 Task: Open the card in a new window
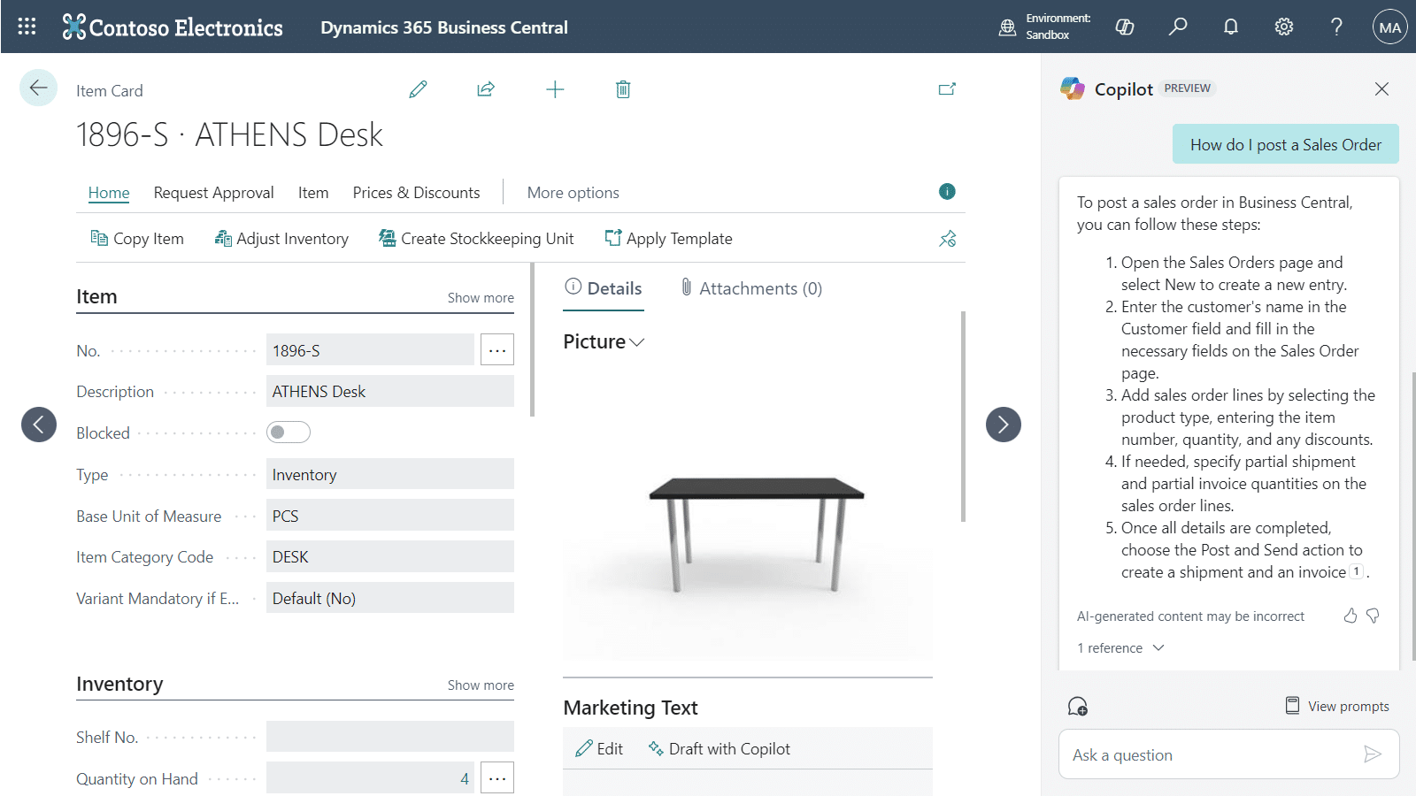[x=947, y=88]
